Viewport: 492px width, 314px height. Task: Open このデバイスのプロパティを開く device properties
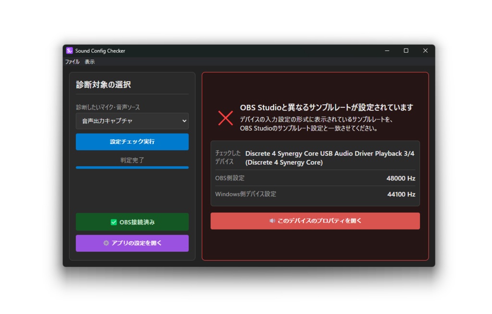point(315,221)
